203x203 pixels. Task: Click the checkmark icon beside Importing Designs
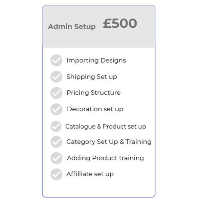tap(56, 61)
